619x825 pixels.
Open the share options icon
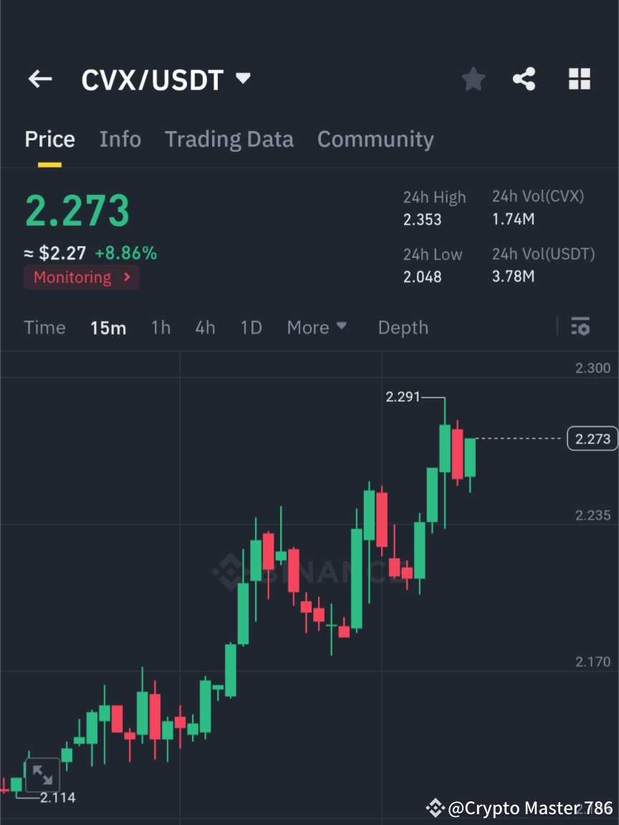(x=524, y=79)
